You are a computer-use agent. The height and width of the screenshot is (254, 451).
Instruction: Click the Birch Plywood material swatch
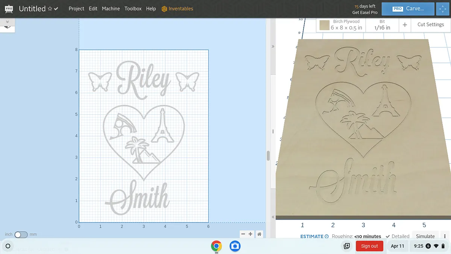click(324, 25)
